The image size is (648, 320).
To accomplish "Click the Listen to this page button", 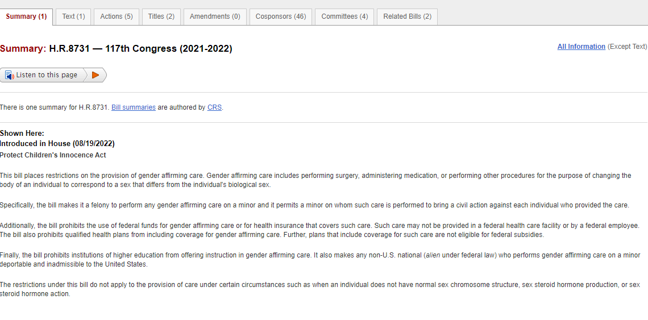I will pos(43,75).
